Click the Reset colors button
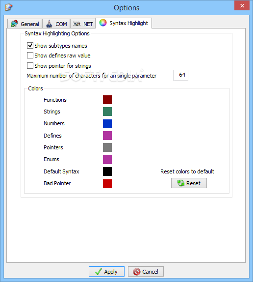The height and width of the screenshot is (282, 253). (189, 183)
